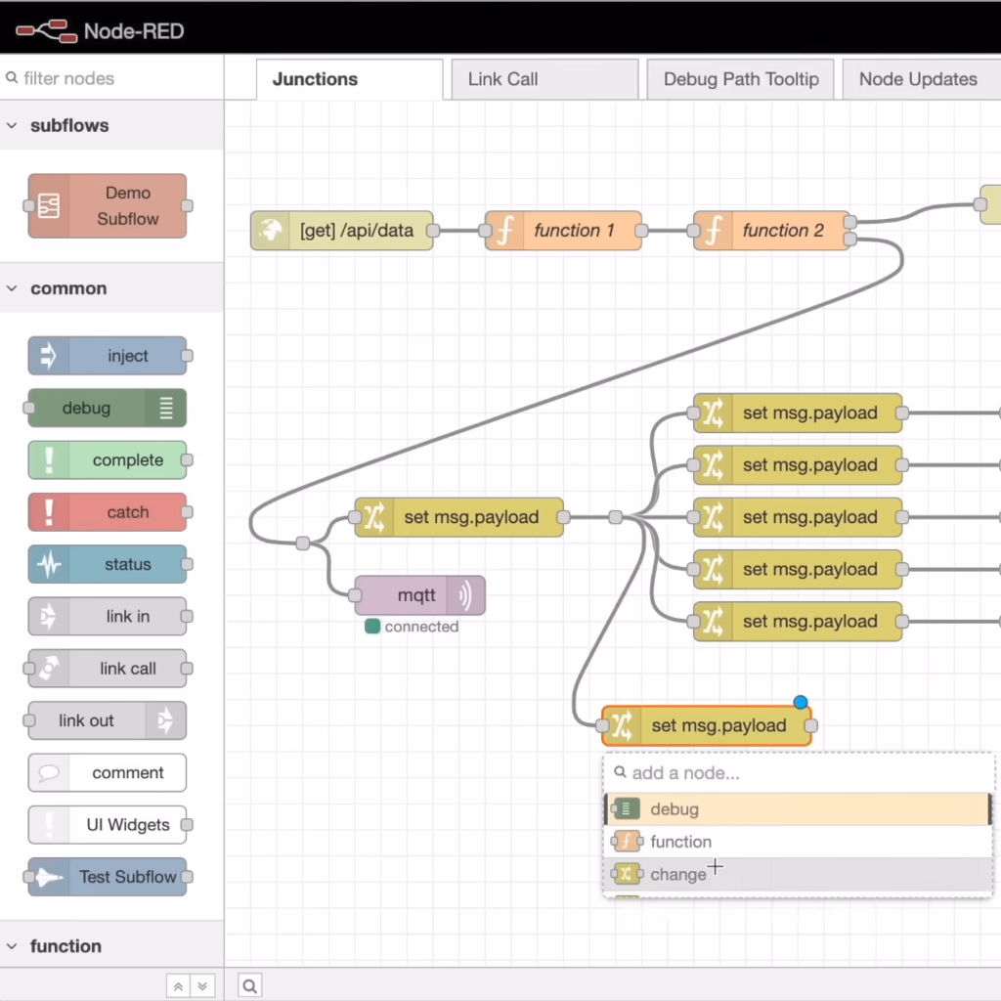Click the Test Subflow shuttle icon

[x=48, y=877]
